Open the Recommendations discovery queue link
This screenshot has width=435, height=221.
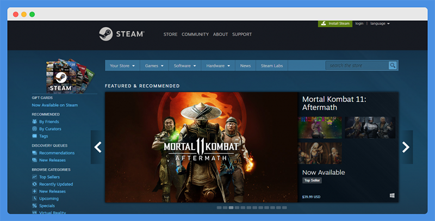57,153
